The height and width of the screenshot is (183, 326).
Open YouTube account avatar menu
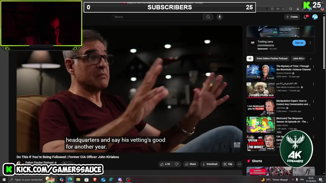[x=315, y=17]
